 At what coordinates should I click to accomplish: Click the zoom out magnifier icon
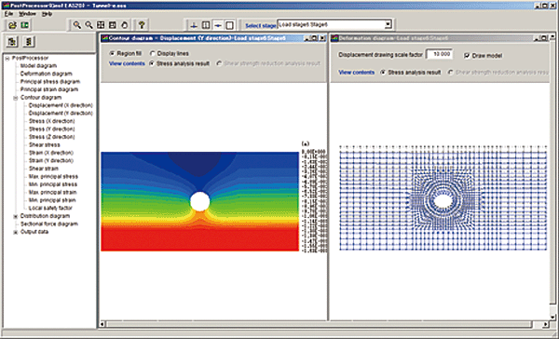89,25
